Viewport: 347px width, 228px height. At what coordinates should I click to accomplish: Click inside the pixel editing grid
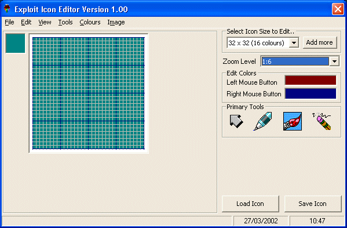point(89,93)
